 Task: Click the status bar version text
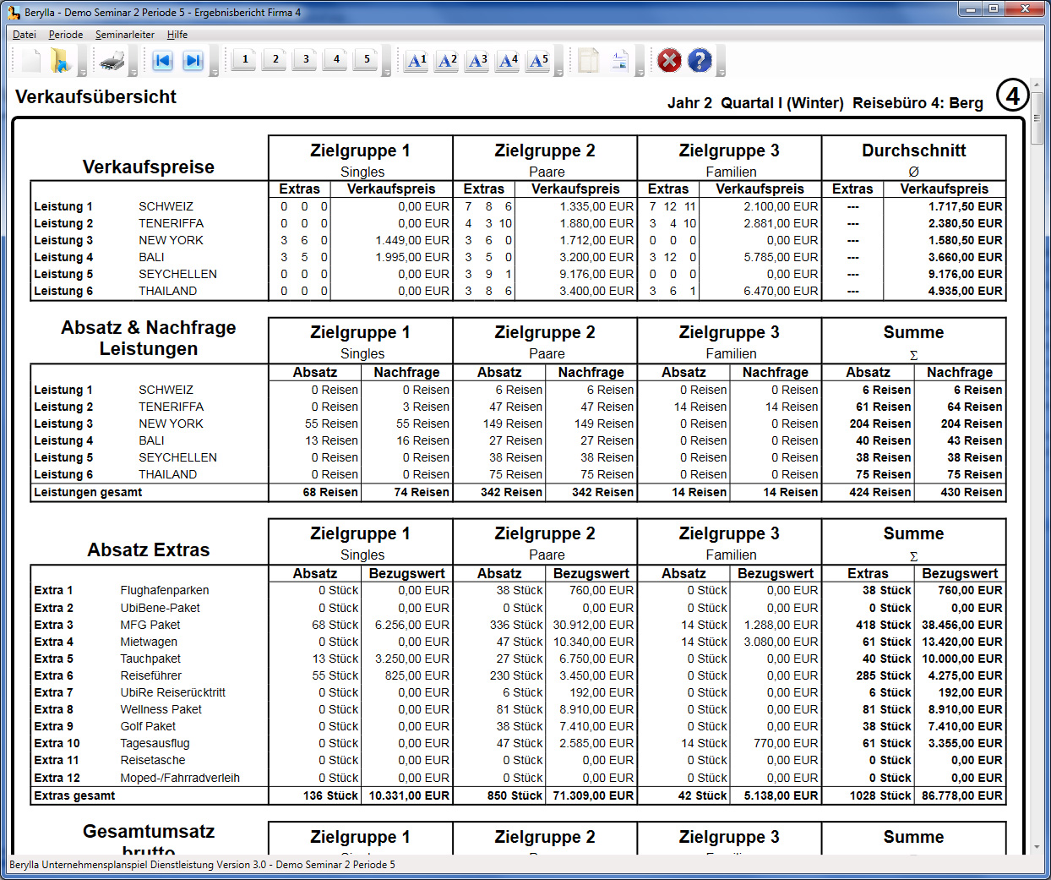(x=202, y=865)
